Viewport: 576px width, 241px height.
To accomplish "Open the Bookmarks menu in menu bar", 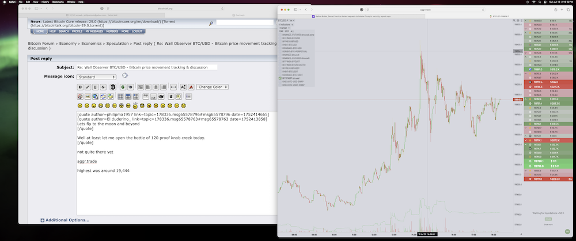I will (x=58, y=2).
